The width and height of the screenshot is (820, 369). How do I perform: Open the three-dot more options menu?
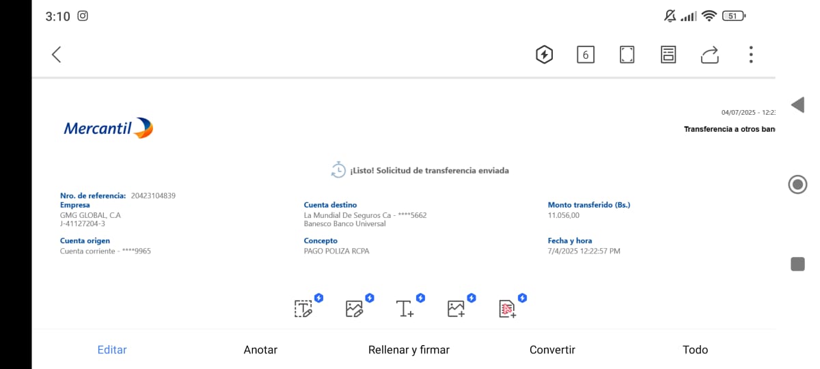[x=751, y=55]
